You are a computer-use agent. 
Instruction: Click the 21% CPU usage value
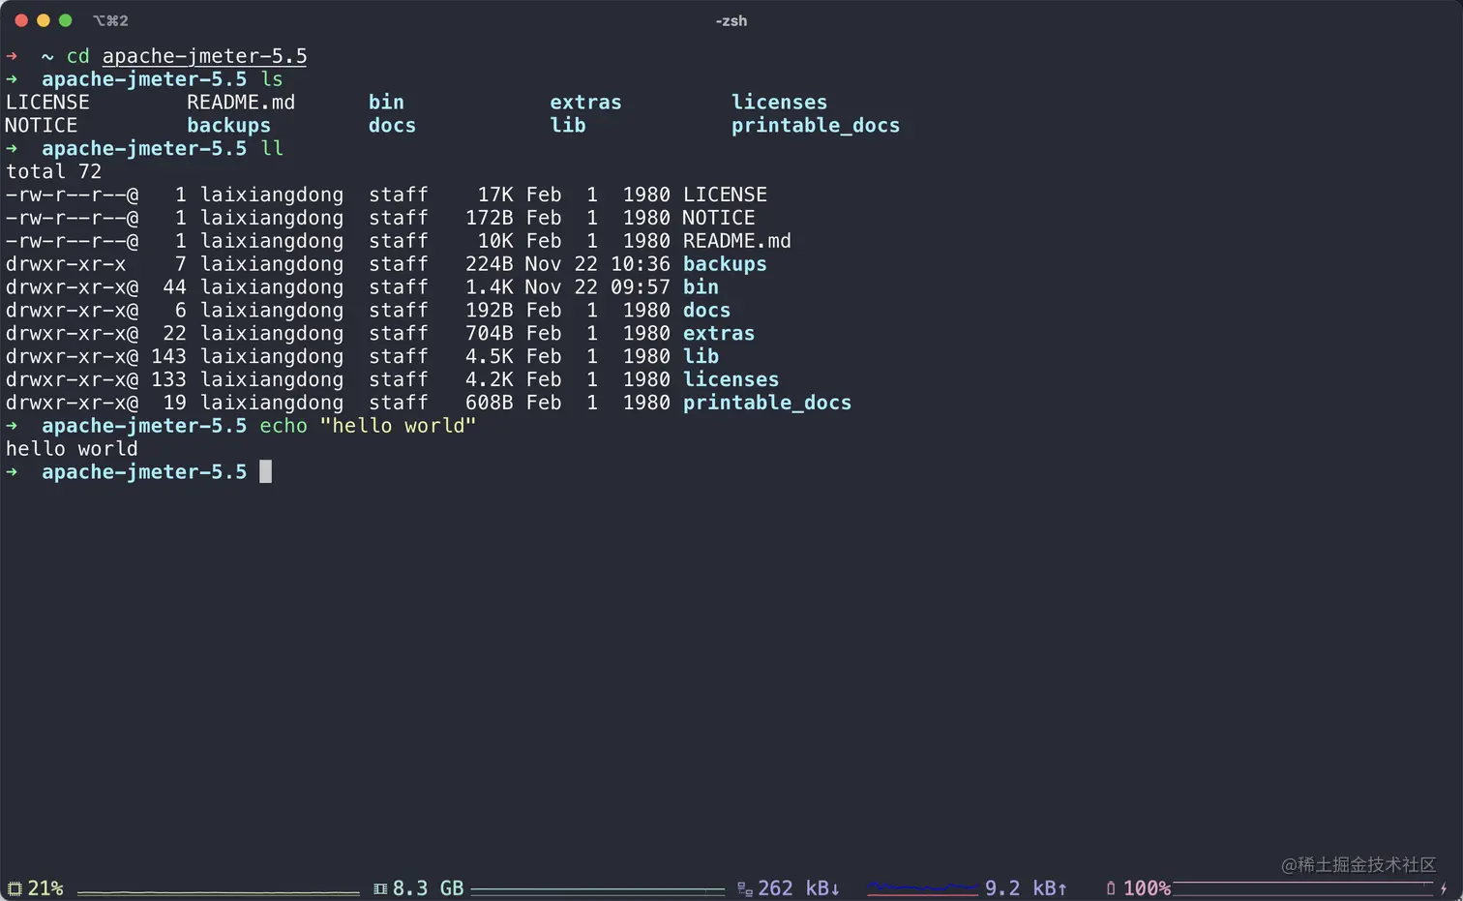45,888
